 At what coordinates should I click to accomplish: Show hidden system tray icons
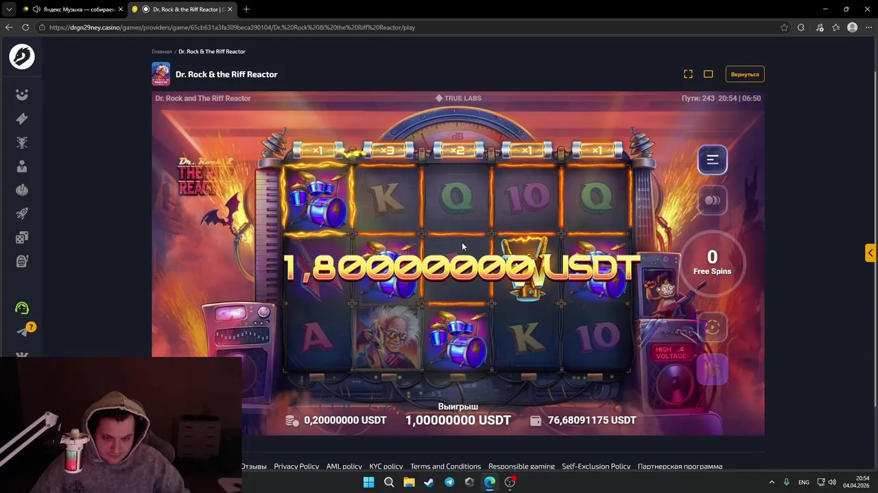click(771, 482)
